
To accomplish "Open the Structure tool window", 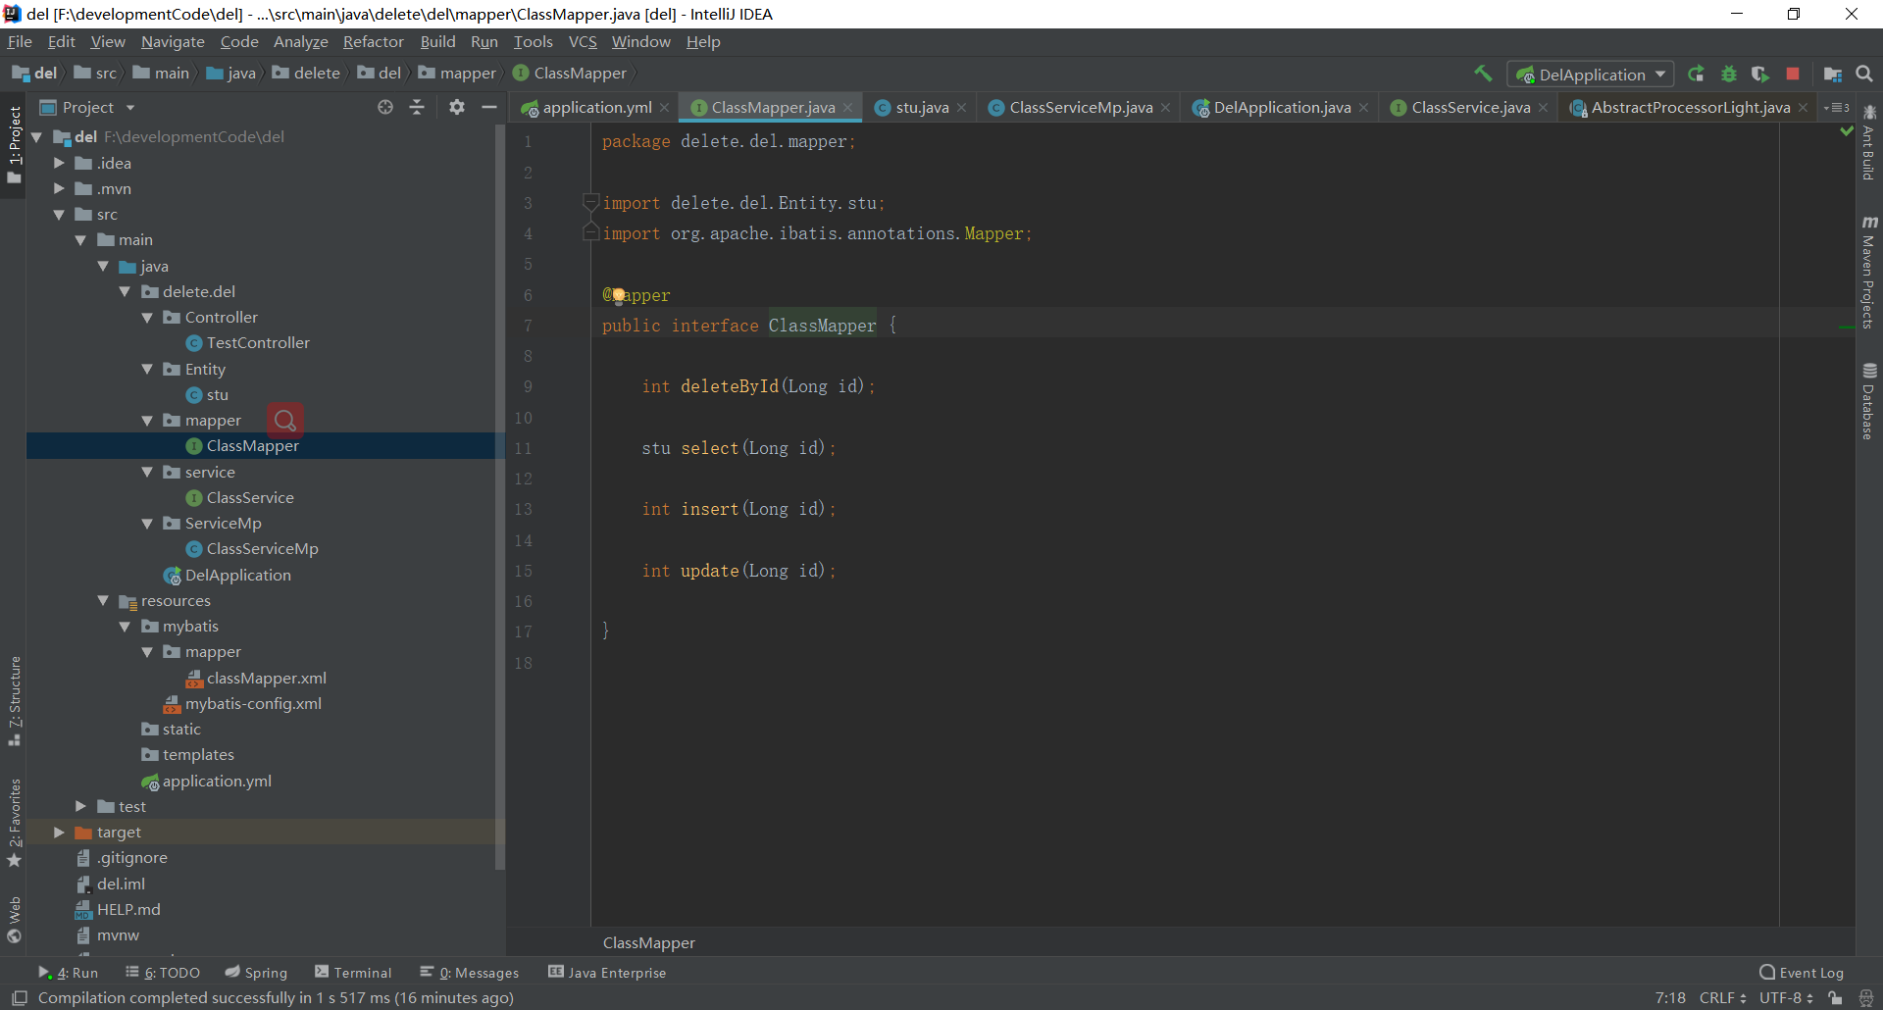I will tap(14, 700).
